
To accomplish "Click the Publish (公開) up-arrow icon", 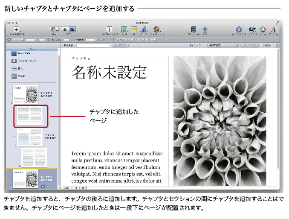I will pos(205,29).
